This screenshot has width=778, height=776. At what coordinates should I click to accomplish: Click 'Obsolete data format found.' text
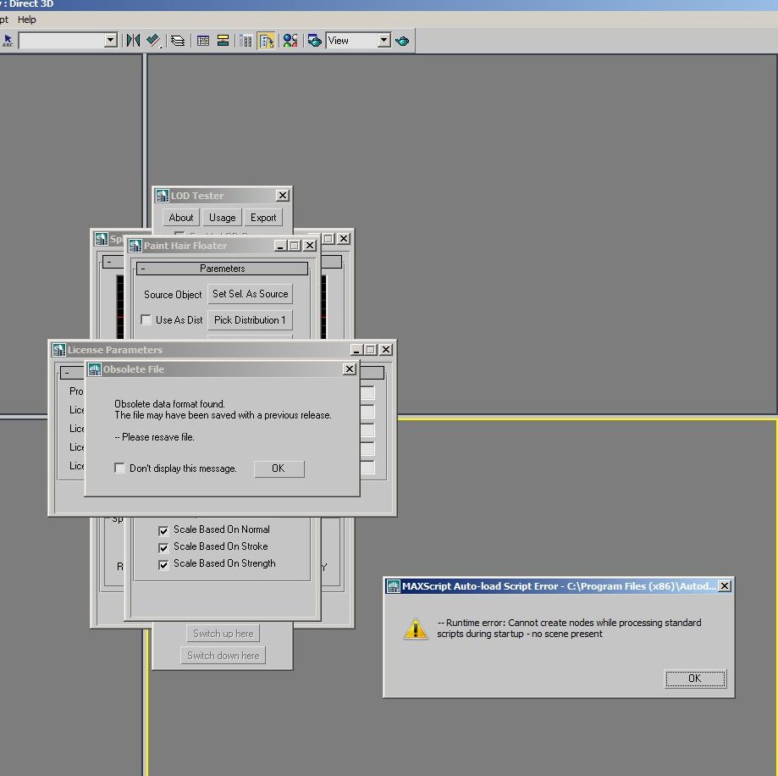(169, 403)
